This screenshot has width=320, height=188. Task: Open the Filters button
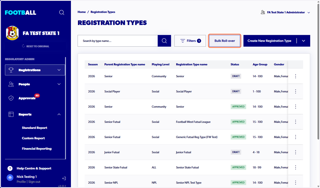click(190, 41)
